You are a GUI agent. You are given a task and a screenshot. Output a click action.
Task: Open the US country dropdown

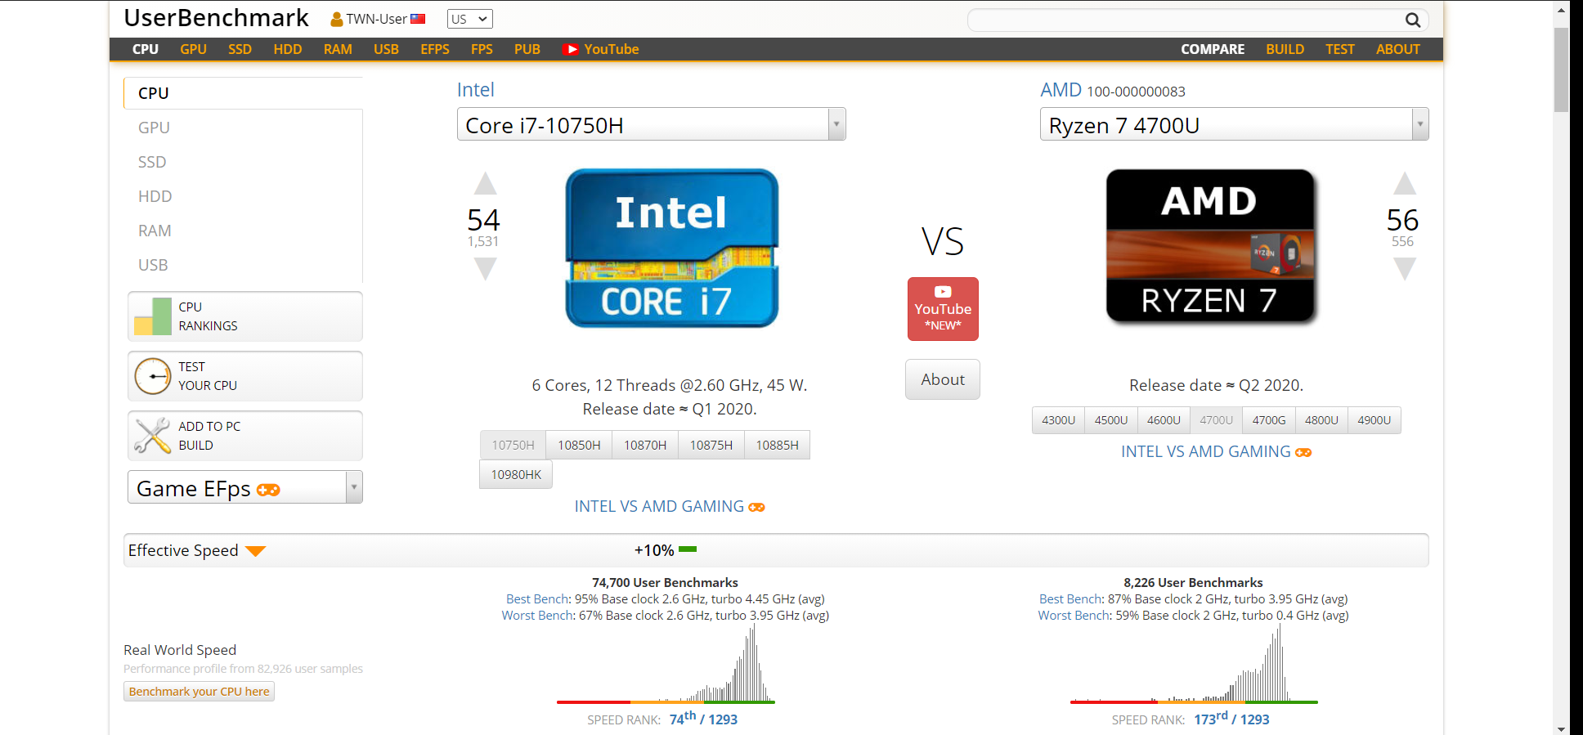point(470,19)
